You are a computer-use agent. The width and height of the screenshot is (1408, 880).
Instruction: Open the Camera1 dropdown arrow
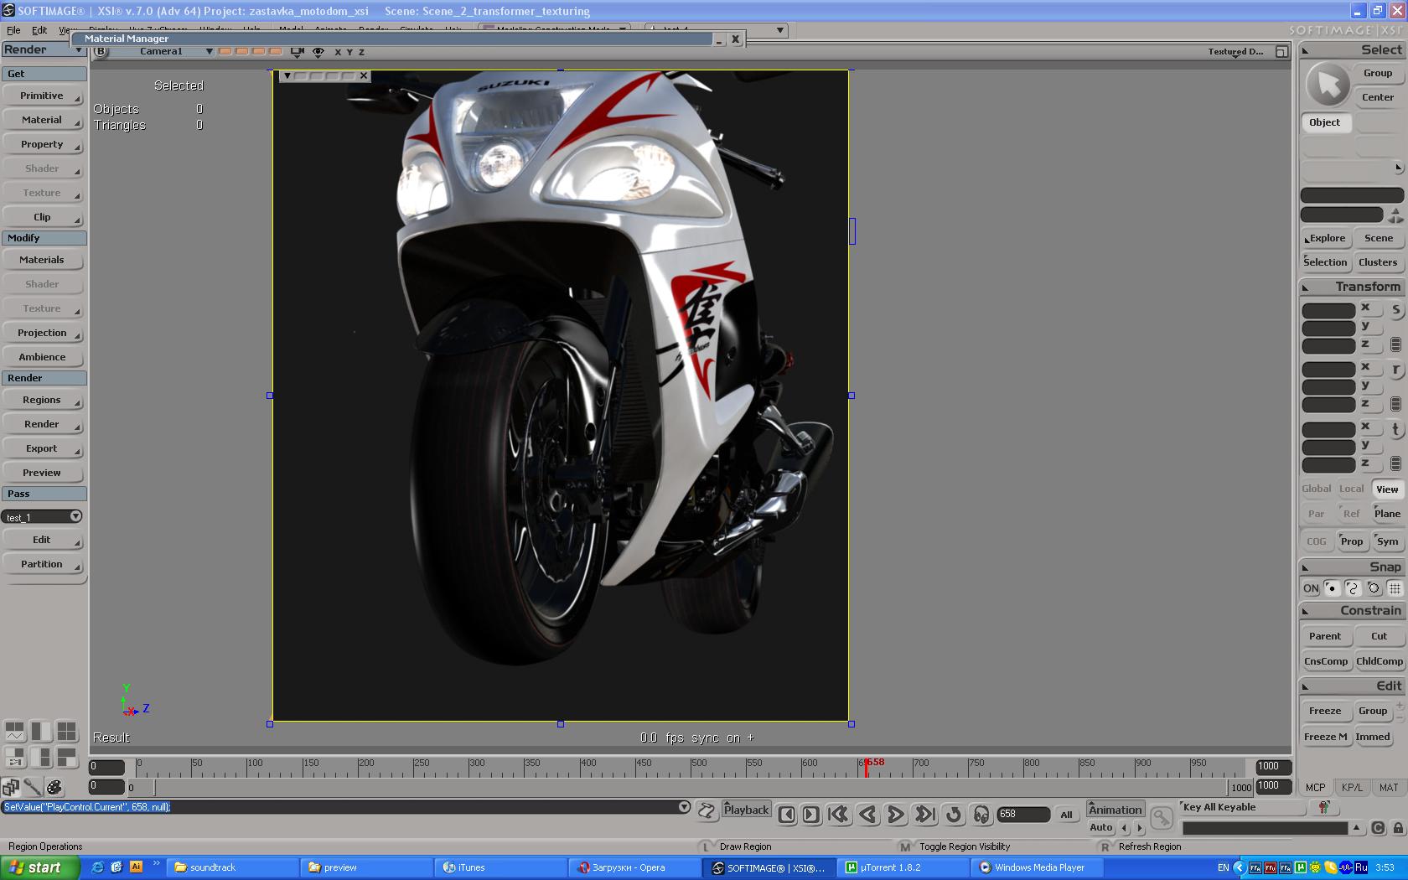click(x=209, y=52)
